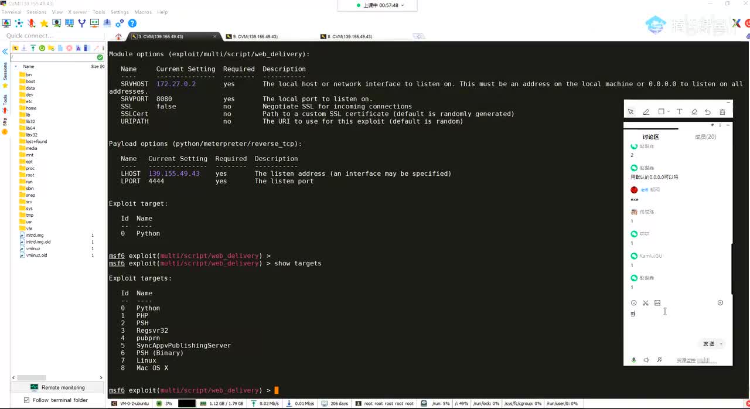
Task: Toggle the microphone in chat panel
Action: [633, 360]
